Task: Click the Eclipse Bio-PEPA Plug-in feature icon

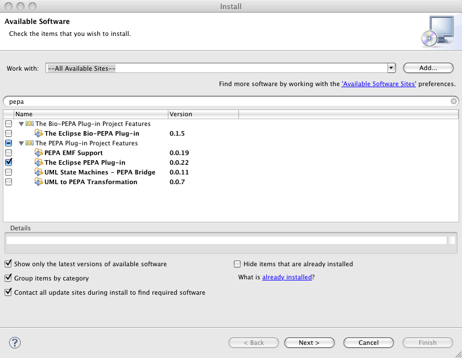Action: coord(39,133)
